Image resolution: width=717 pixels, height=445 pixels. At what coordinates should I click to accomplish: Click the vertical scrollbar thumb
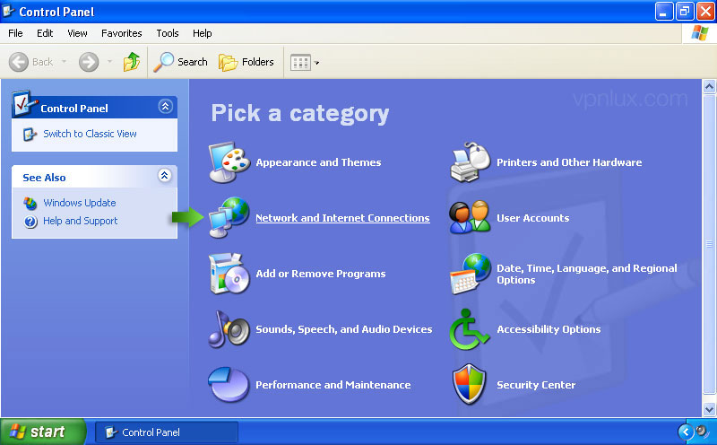tap(709, 244)
